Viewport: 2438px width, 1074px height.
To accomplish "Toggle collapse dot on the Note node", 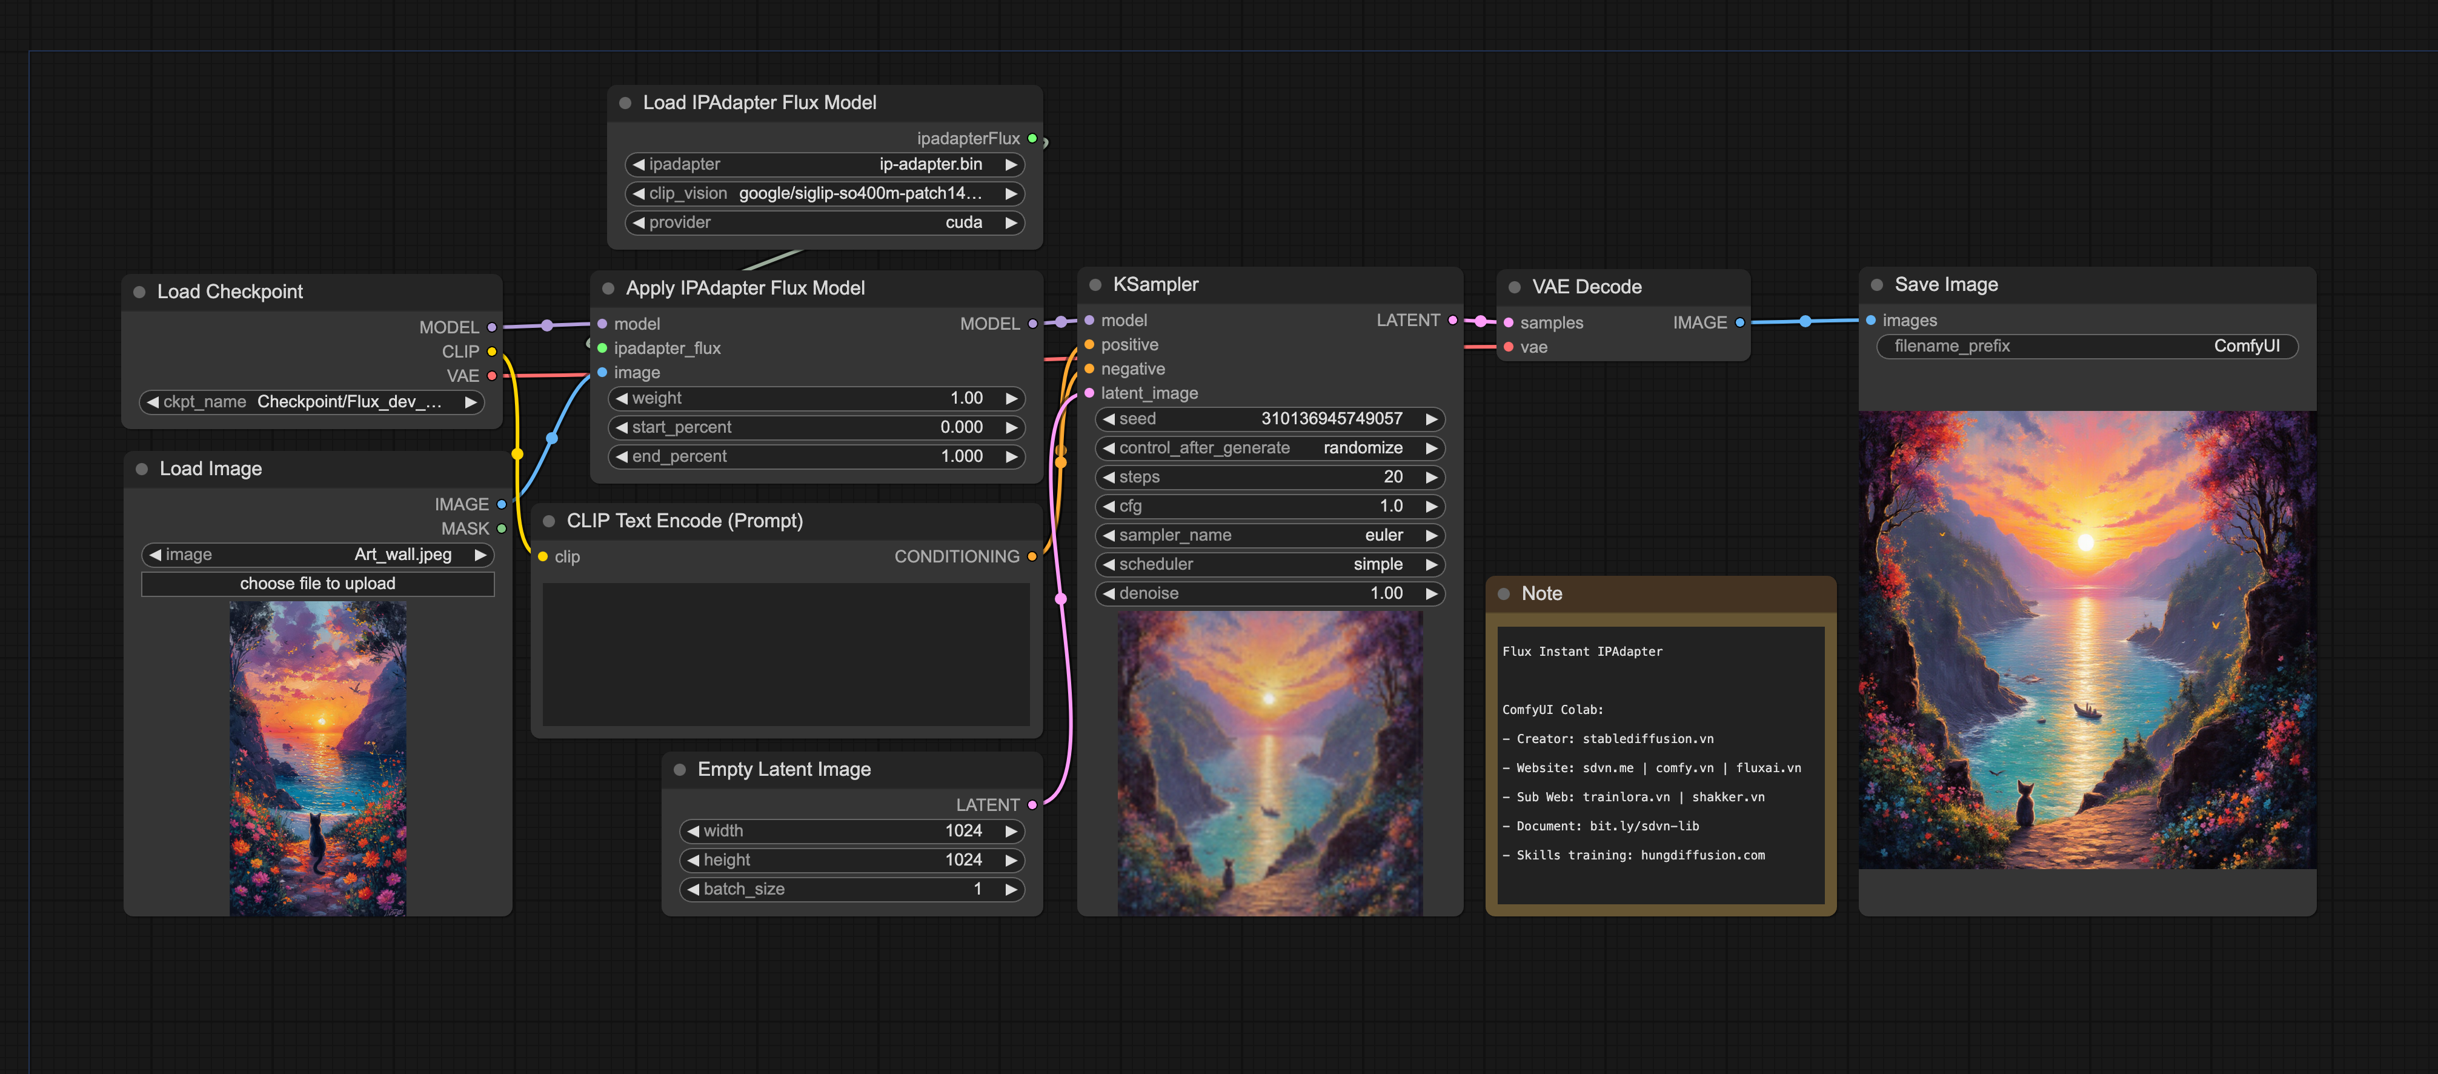I will [x=1504, y=594].
